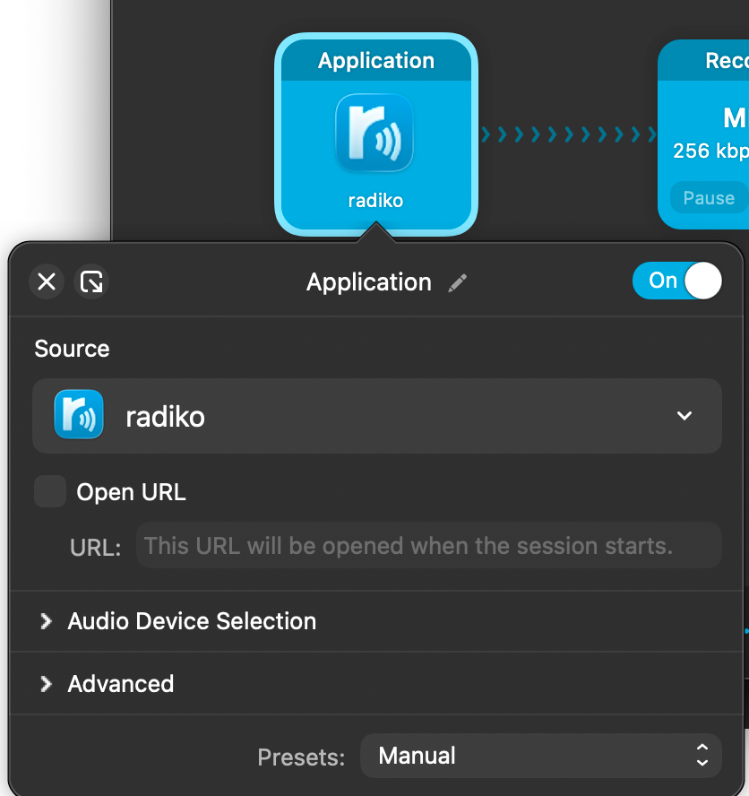Click in the URL text field
The width and height of the screenshot is (749, 796).
[x=428, y=546]
